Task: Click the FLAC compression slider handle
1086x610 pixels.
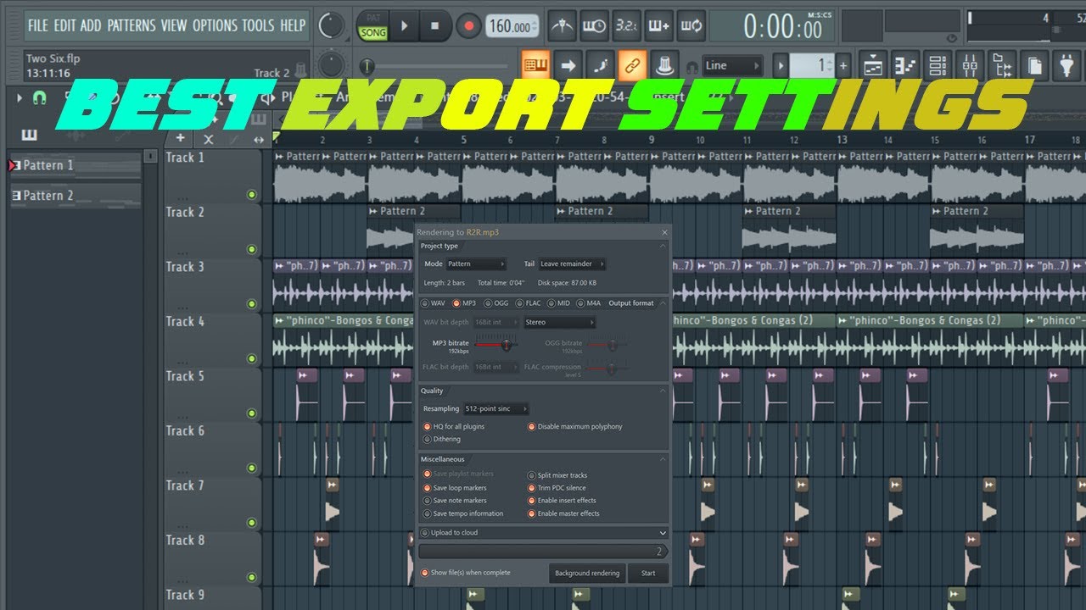Action: [612, 368]
